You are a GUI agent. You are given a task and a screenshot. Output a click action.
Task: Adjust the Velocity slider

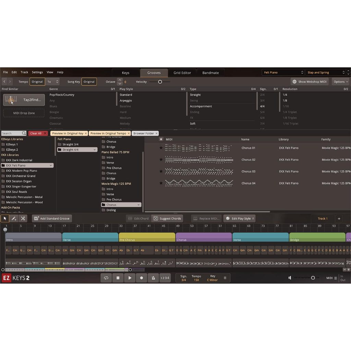(160, 82)
